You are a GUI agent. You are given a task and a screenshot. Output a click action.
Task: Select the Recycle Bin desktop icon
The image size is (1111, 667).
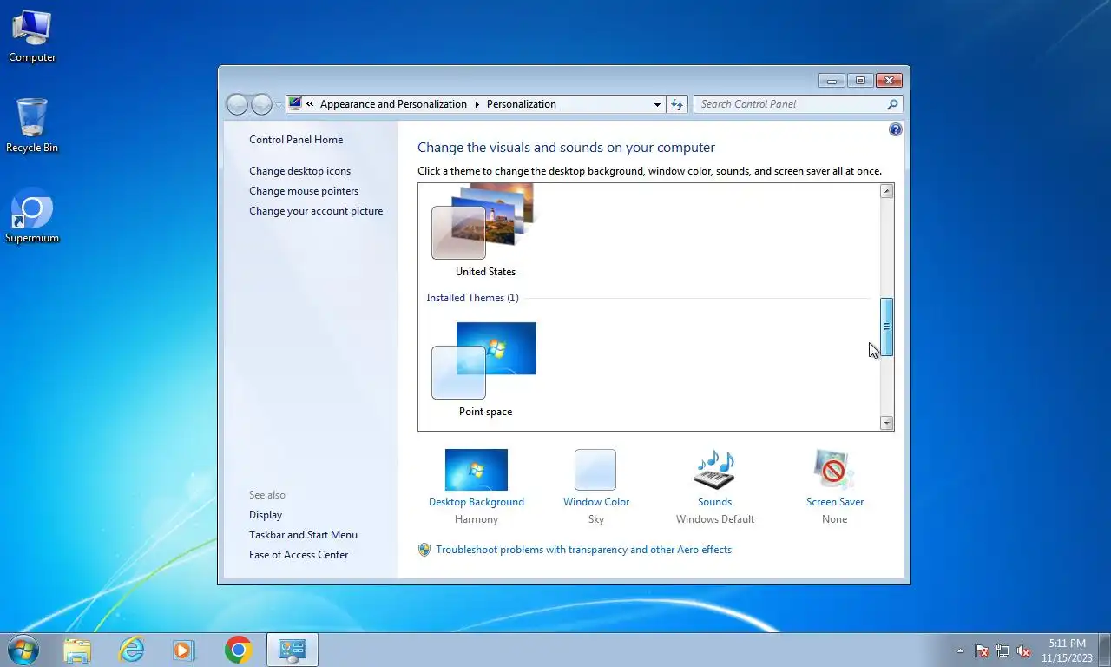coord(32,126)
